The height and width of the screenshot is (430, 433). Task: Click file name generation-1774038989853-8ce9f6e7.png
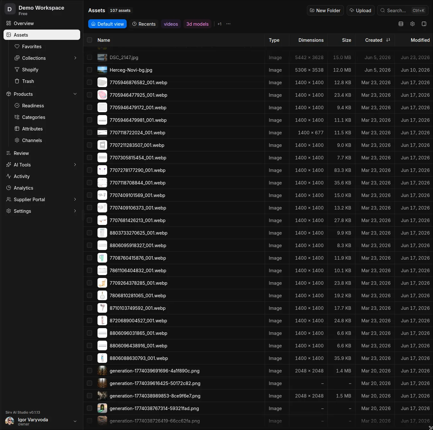pos(155,396)
